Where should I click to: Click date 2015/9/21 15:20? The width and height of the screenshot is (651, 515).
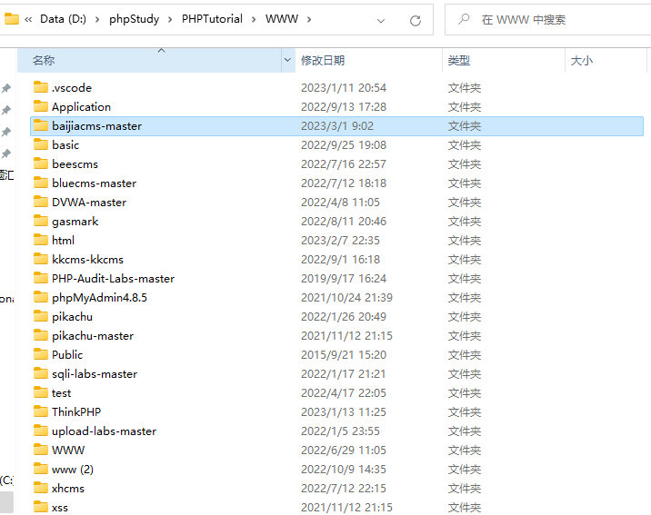[x=344, y=355]
